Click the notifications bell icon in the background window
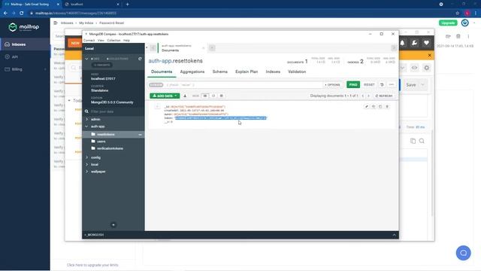The height and width of the screenshot is (271, 481). pyautogui.click(x=403, y=43)
